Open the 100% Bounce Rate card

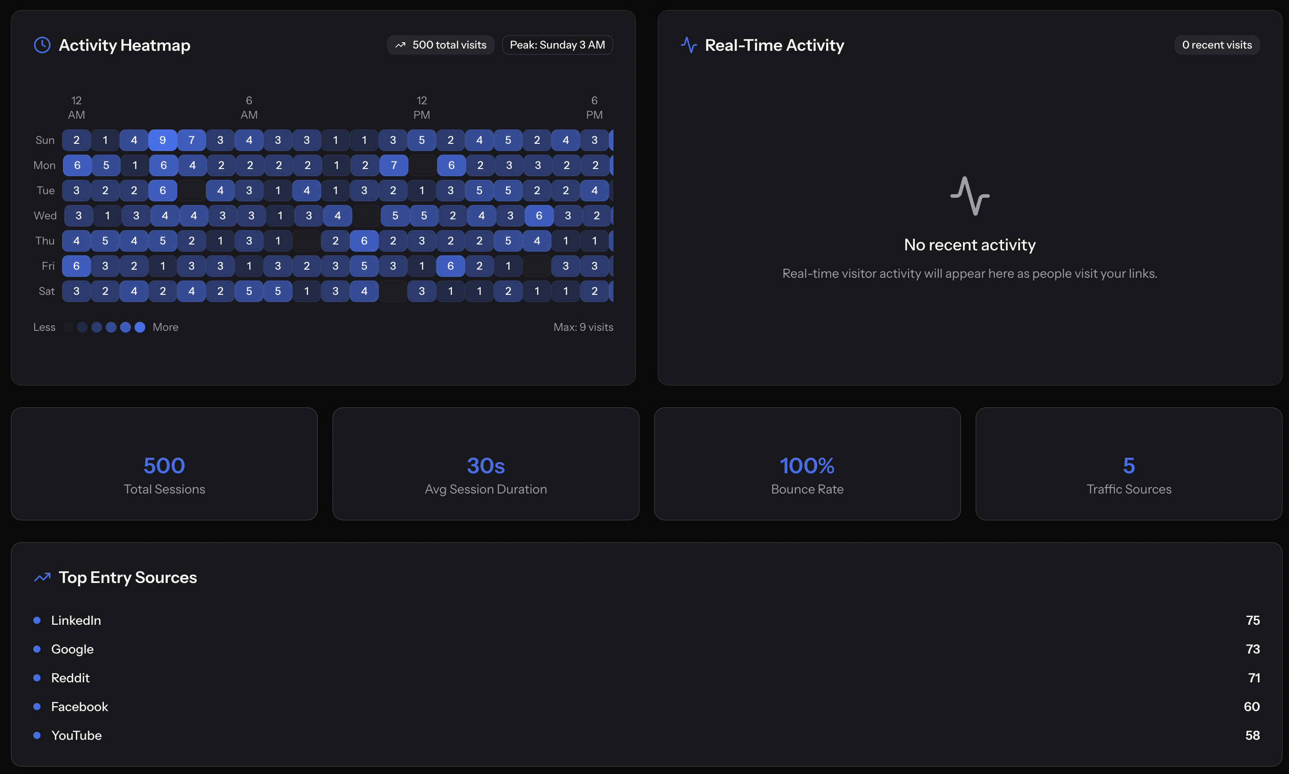click(807, 464)
